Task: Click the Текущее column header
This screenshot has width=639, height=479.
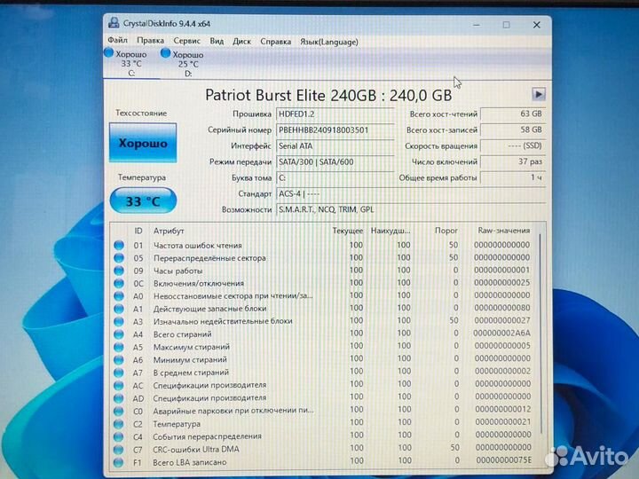Action: pyautogui.click(x=347, y=231)
